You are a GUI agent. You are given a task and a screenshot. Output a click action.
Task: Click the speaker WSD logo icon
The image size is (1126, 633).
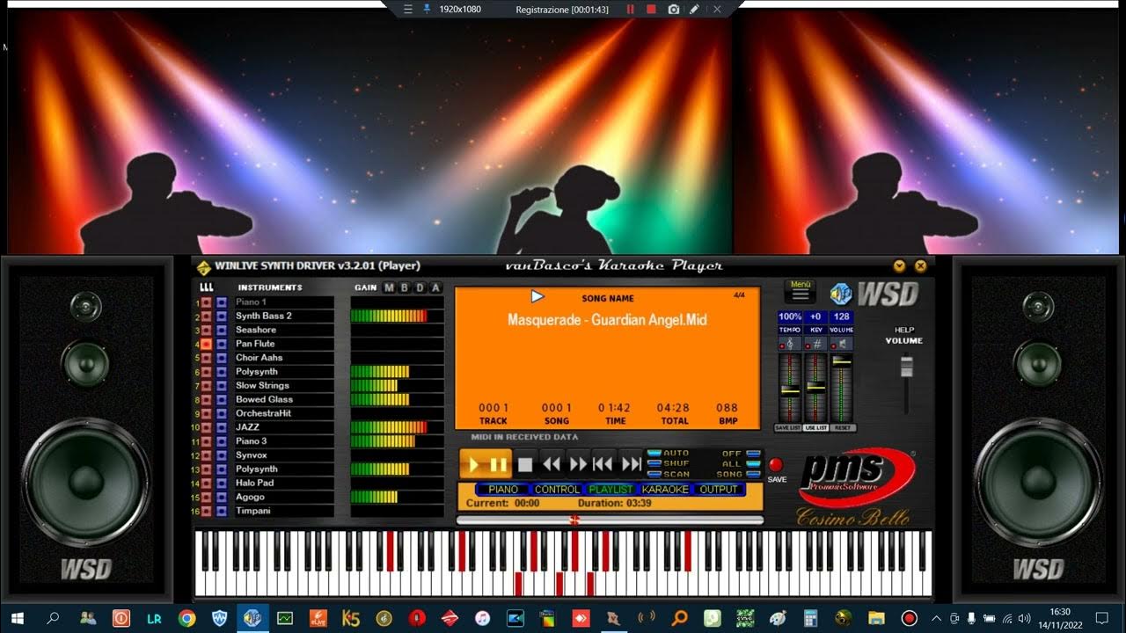pos(841,294)
